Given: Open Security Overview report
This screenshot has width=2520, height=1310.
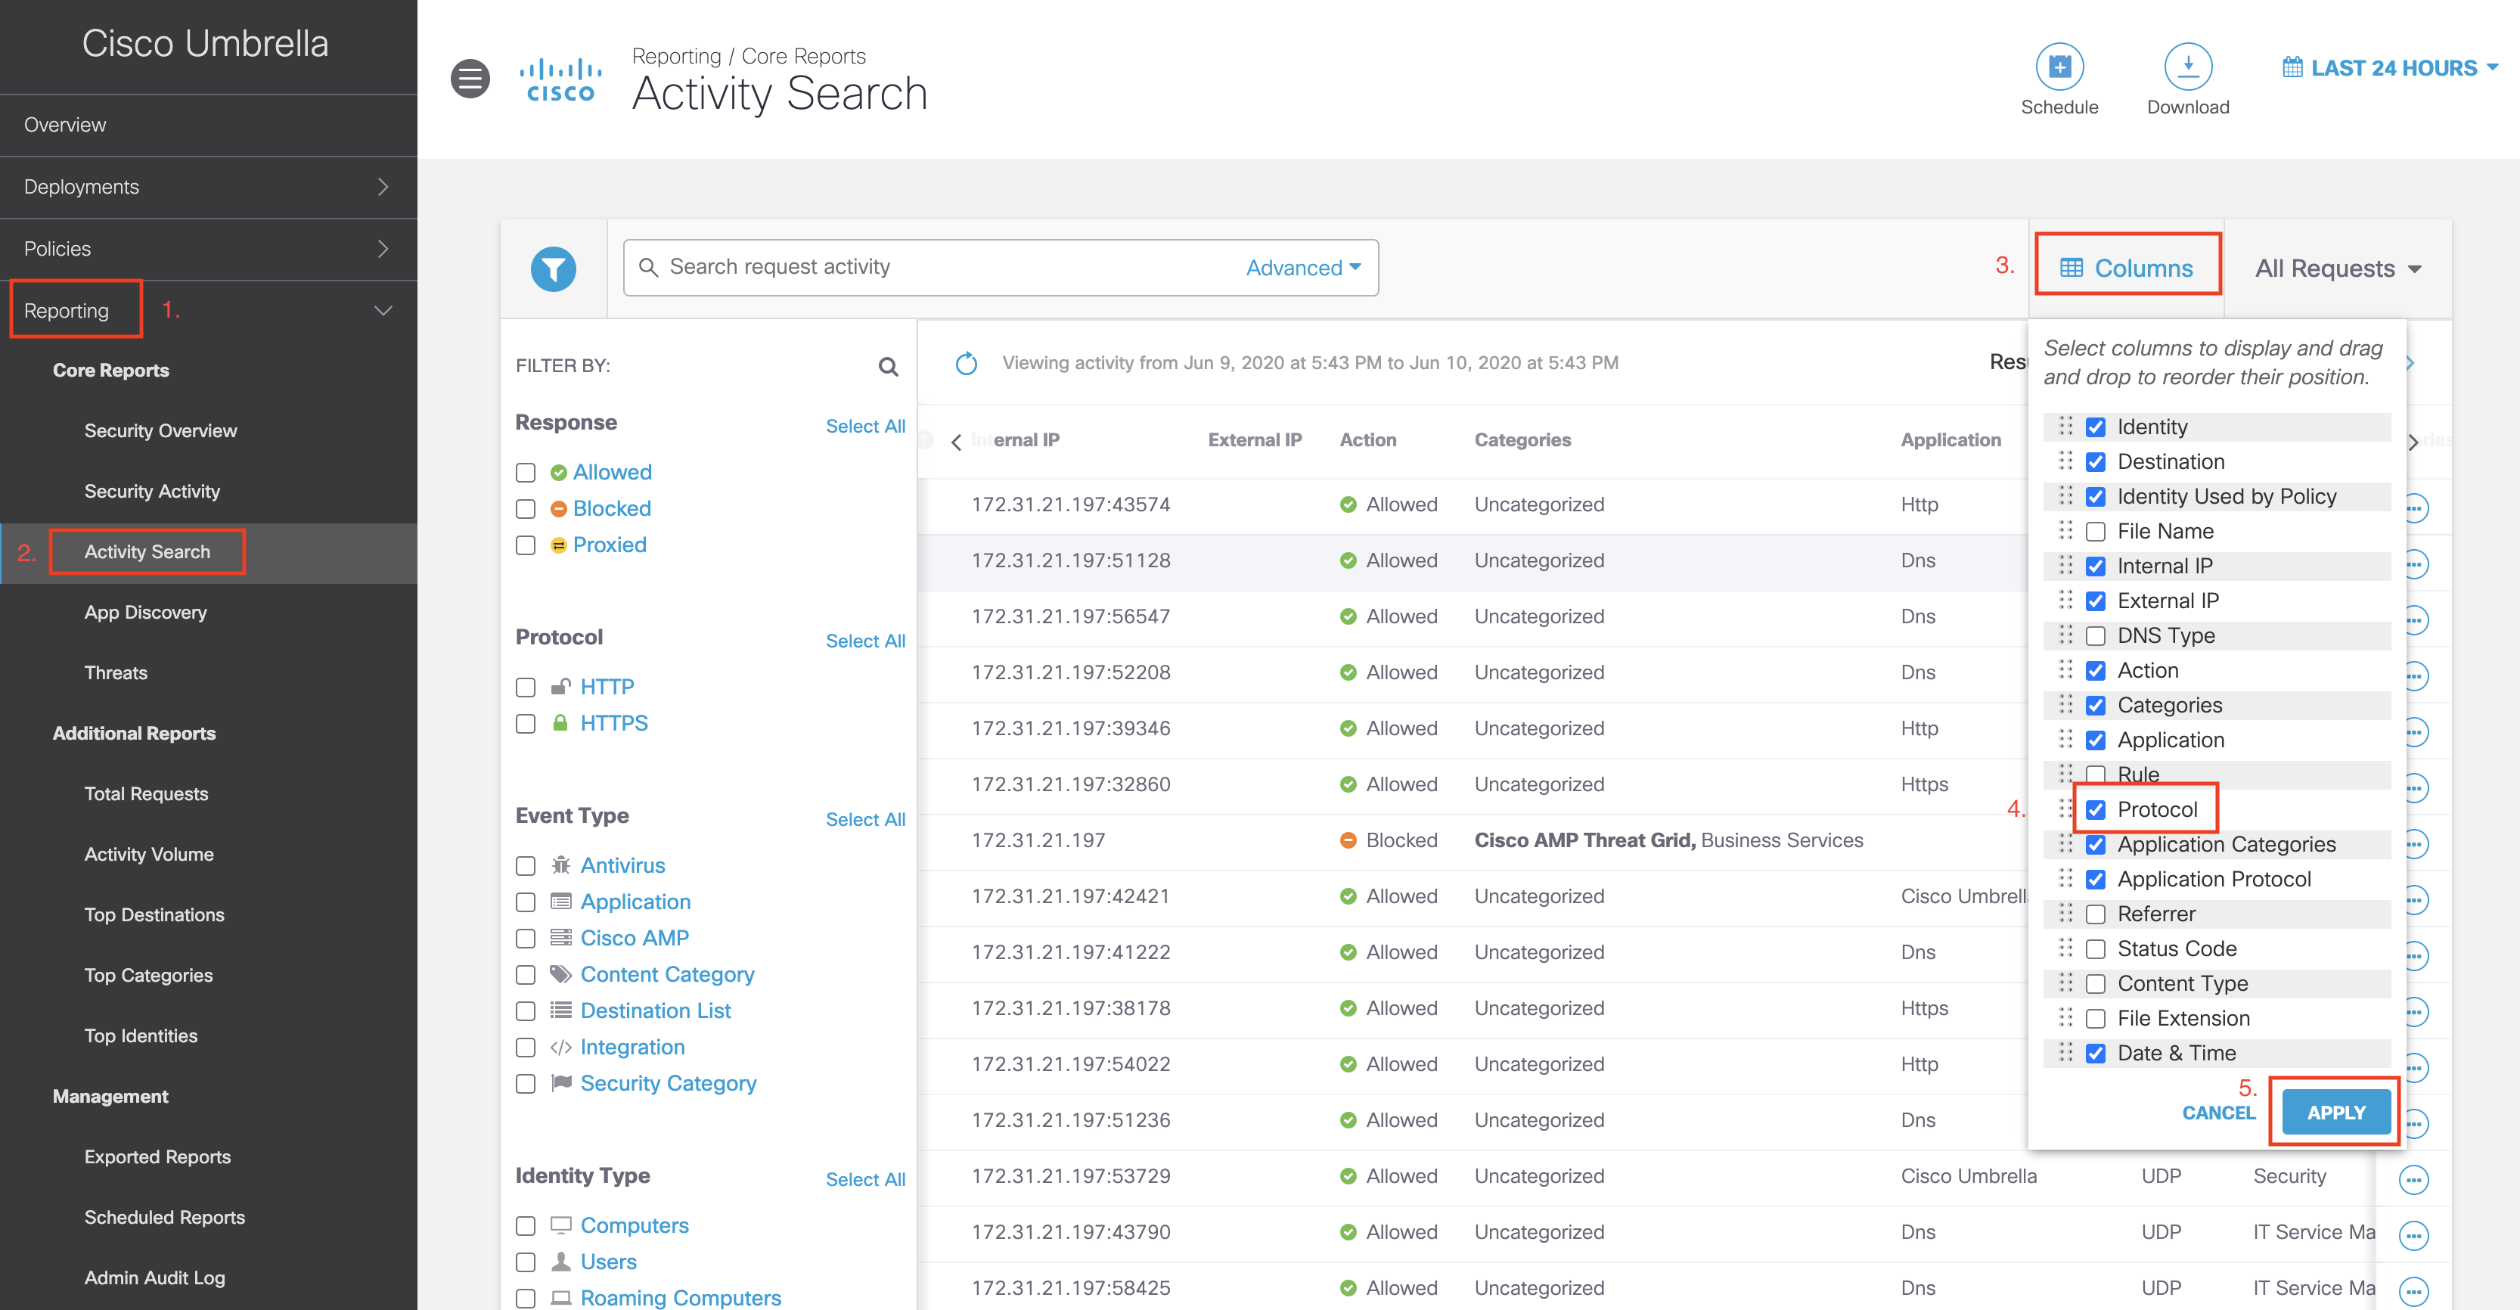Looking at the screenshot, I should point(160,430).
